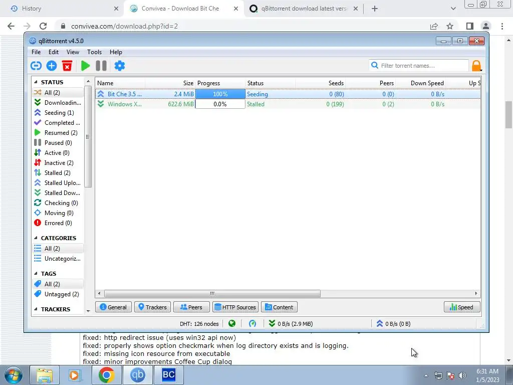Open the BC app in the taskbar
Viewport: 513px width, 385px height.
click(x=168, y=375)
